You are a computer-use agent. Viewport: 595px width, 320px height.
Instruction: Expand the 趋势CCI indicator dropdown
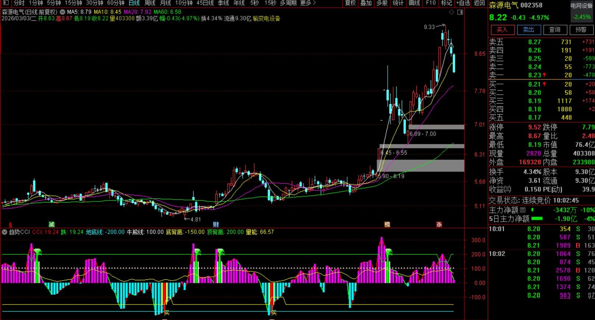point(4,232)
